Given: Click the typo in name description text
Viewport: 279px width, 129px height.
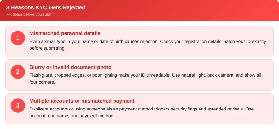Looking at the screenshot, I should pos(148,45).
